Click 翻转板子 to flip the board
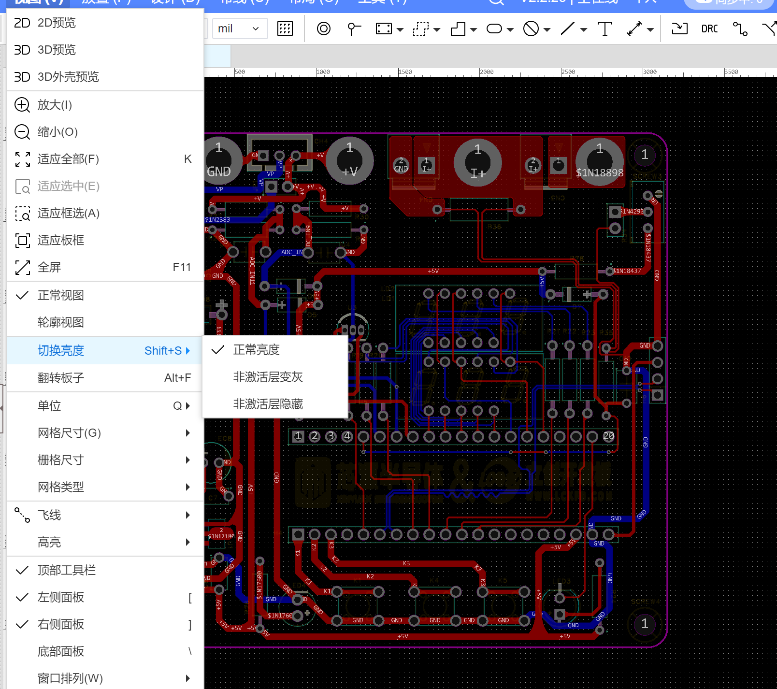777x689 pixels. (x=61, y=378)
